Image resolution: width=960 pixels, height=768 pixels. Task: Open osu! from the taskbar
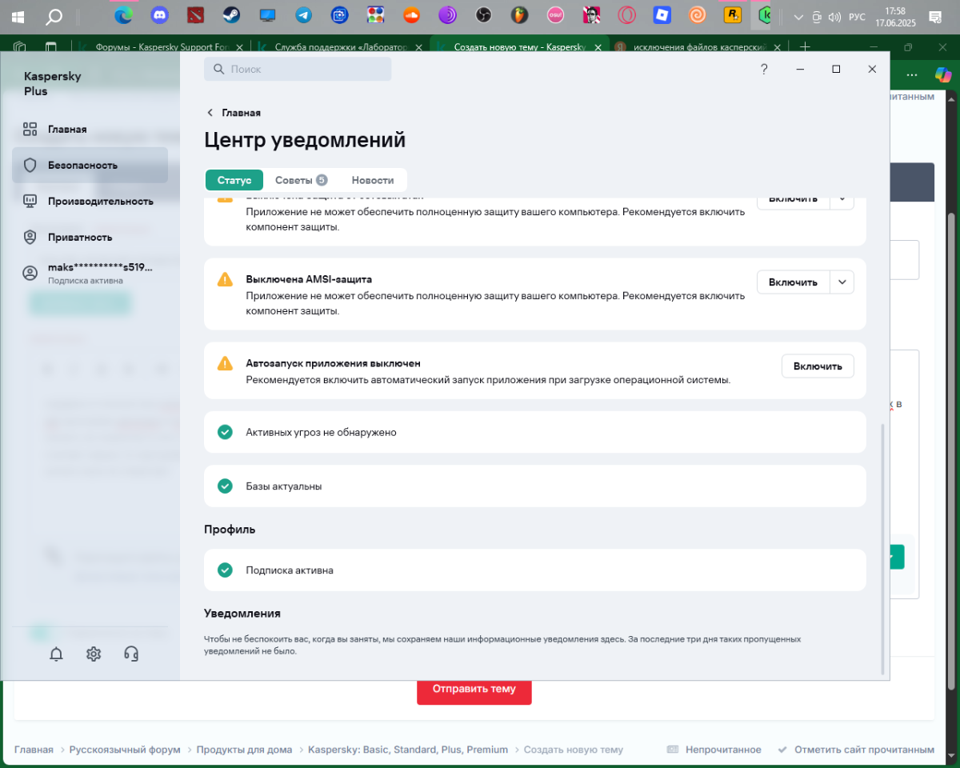coord(555,14)
